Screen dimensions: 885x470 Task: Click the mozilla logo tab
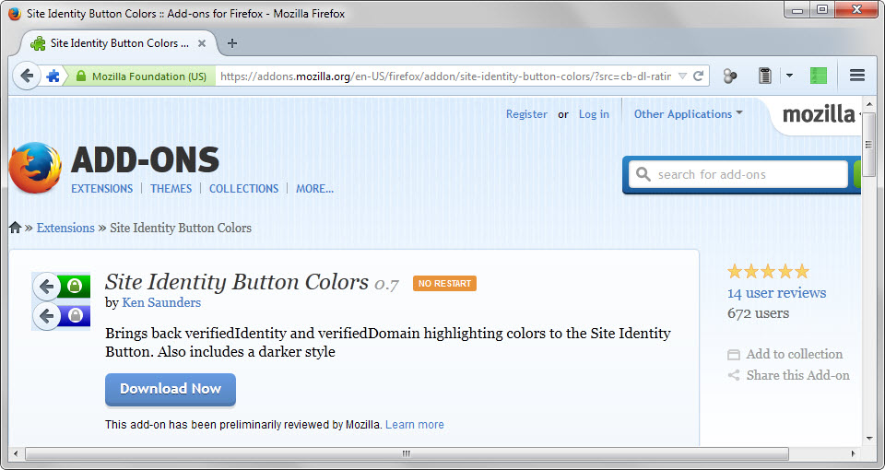pos(819,114)
